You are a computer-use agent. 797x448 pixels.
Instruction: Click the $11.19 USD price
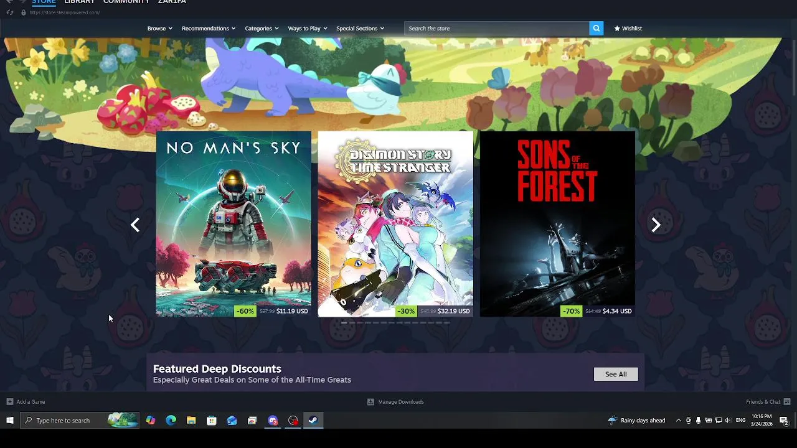click(292, 311)
